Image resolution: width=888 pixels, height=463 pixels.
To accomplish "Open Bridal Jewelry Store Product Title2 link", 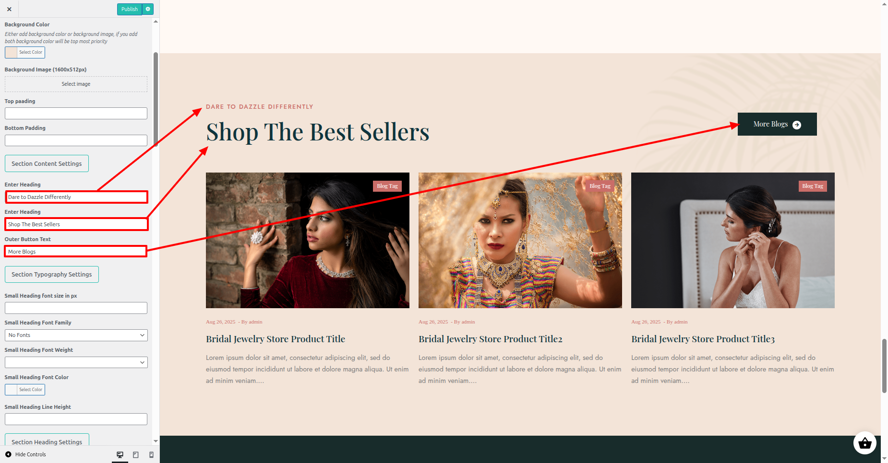I will (x=490, y=339).
